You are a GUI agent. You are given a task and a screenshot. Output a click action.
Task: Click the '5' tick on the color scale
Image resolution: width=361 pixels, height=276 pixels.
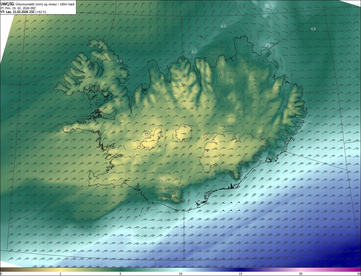click(120, 274)
